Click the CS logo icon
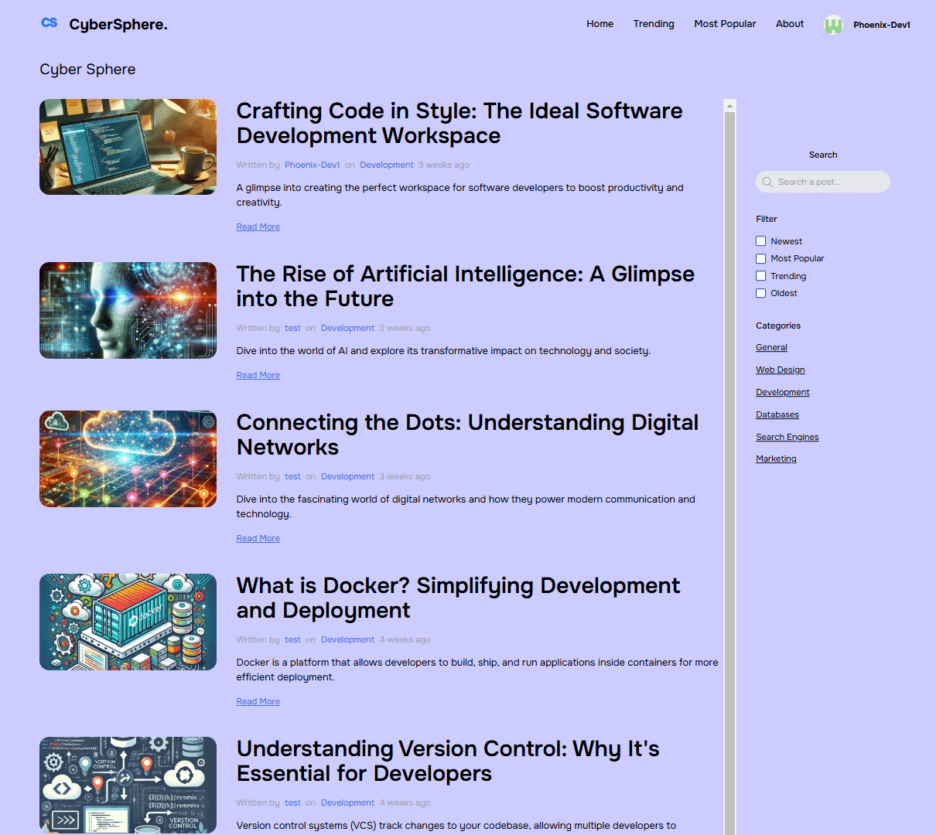Viewport: 936px width, 835px height. pos(49,23)
